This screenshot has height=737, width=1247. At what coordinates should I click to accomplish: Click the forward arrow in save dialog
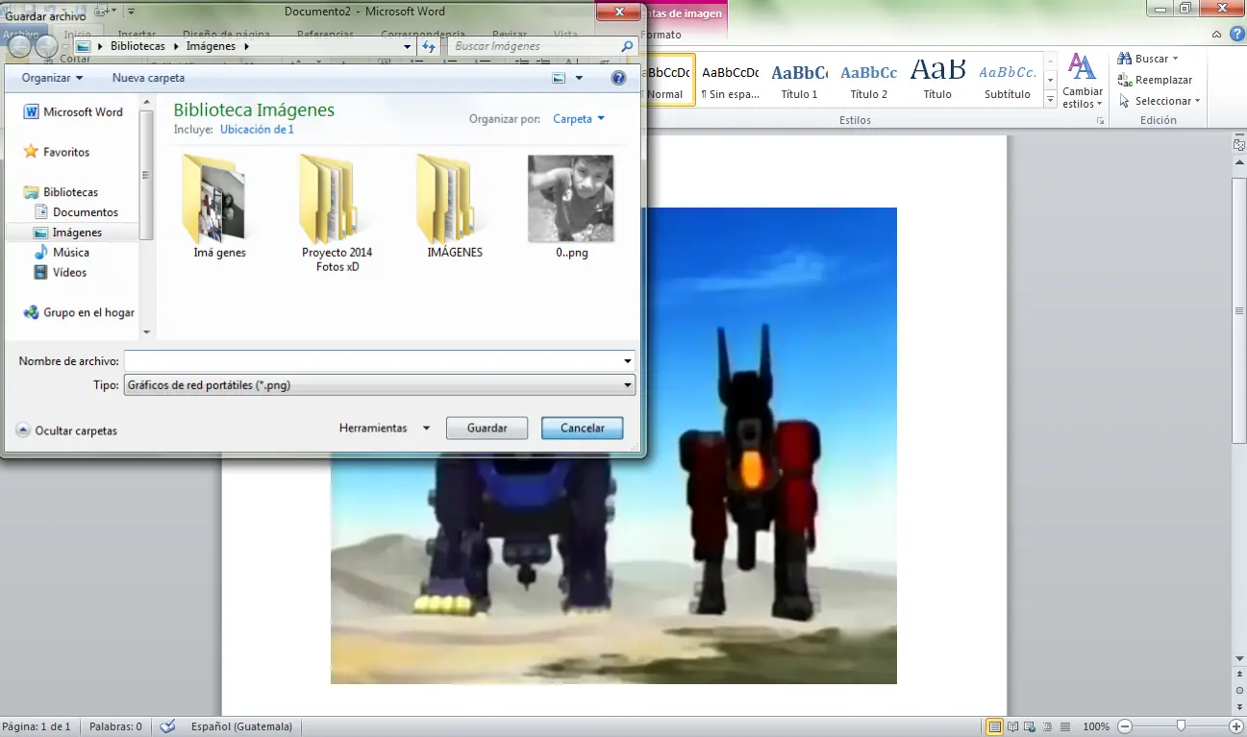click(x=46, y=46)
